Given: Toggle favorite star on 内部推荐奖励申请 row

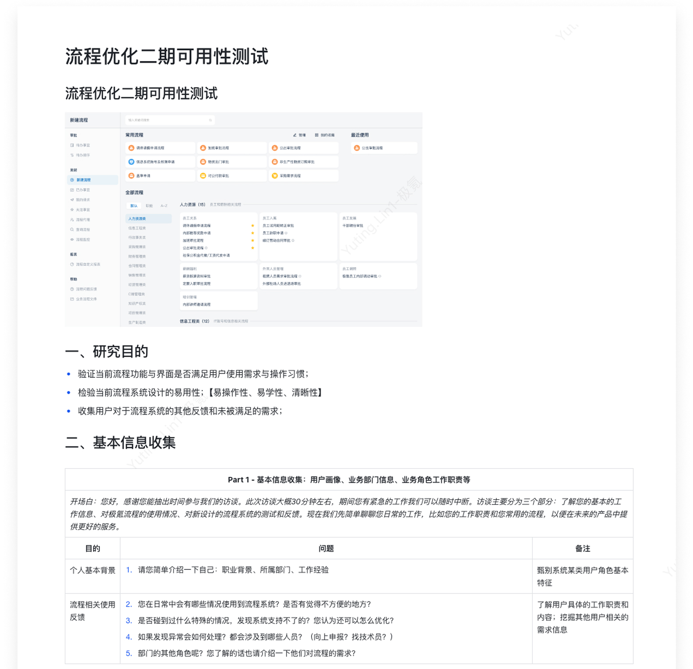Looking at the screenshot, I should (x=252, y=233).
